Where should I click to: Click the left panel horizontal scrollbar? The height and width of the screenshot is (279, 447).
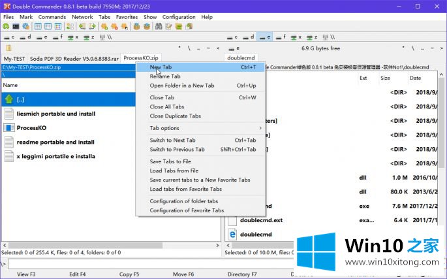coord(111,245)
